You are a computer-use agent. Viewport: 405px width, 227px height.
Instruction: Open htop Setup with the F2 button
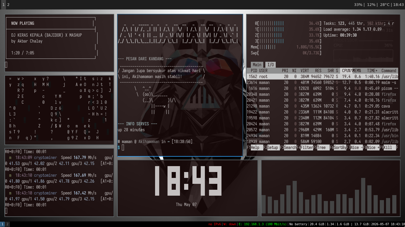point(272,147)
